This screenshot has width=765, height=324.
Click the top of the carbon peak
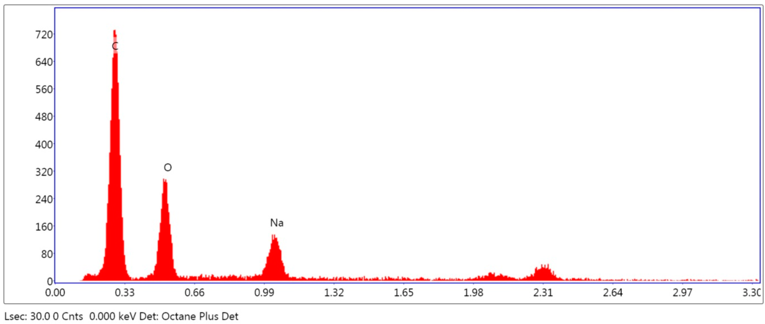[x=115, y=31]
